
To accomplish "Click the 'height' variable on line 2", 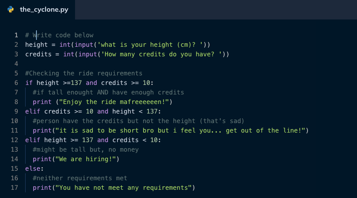I will tap(36, 45).
